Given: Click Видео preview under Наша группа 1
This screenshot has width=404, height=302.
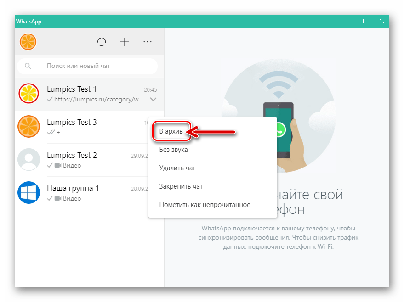Looking at the screenshot, I should 72,199.
